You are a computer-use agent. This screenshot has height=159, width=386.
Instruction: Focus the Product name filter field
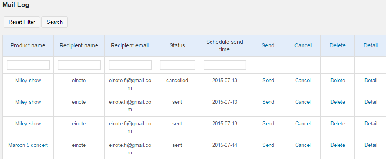pos(28,65)
